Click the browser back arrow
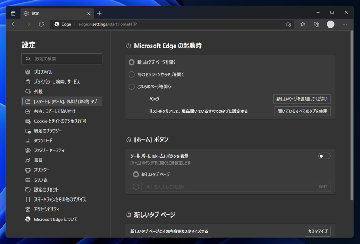The image size is (360, 244). [14, 24]
